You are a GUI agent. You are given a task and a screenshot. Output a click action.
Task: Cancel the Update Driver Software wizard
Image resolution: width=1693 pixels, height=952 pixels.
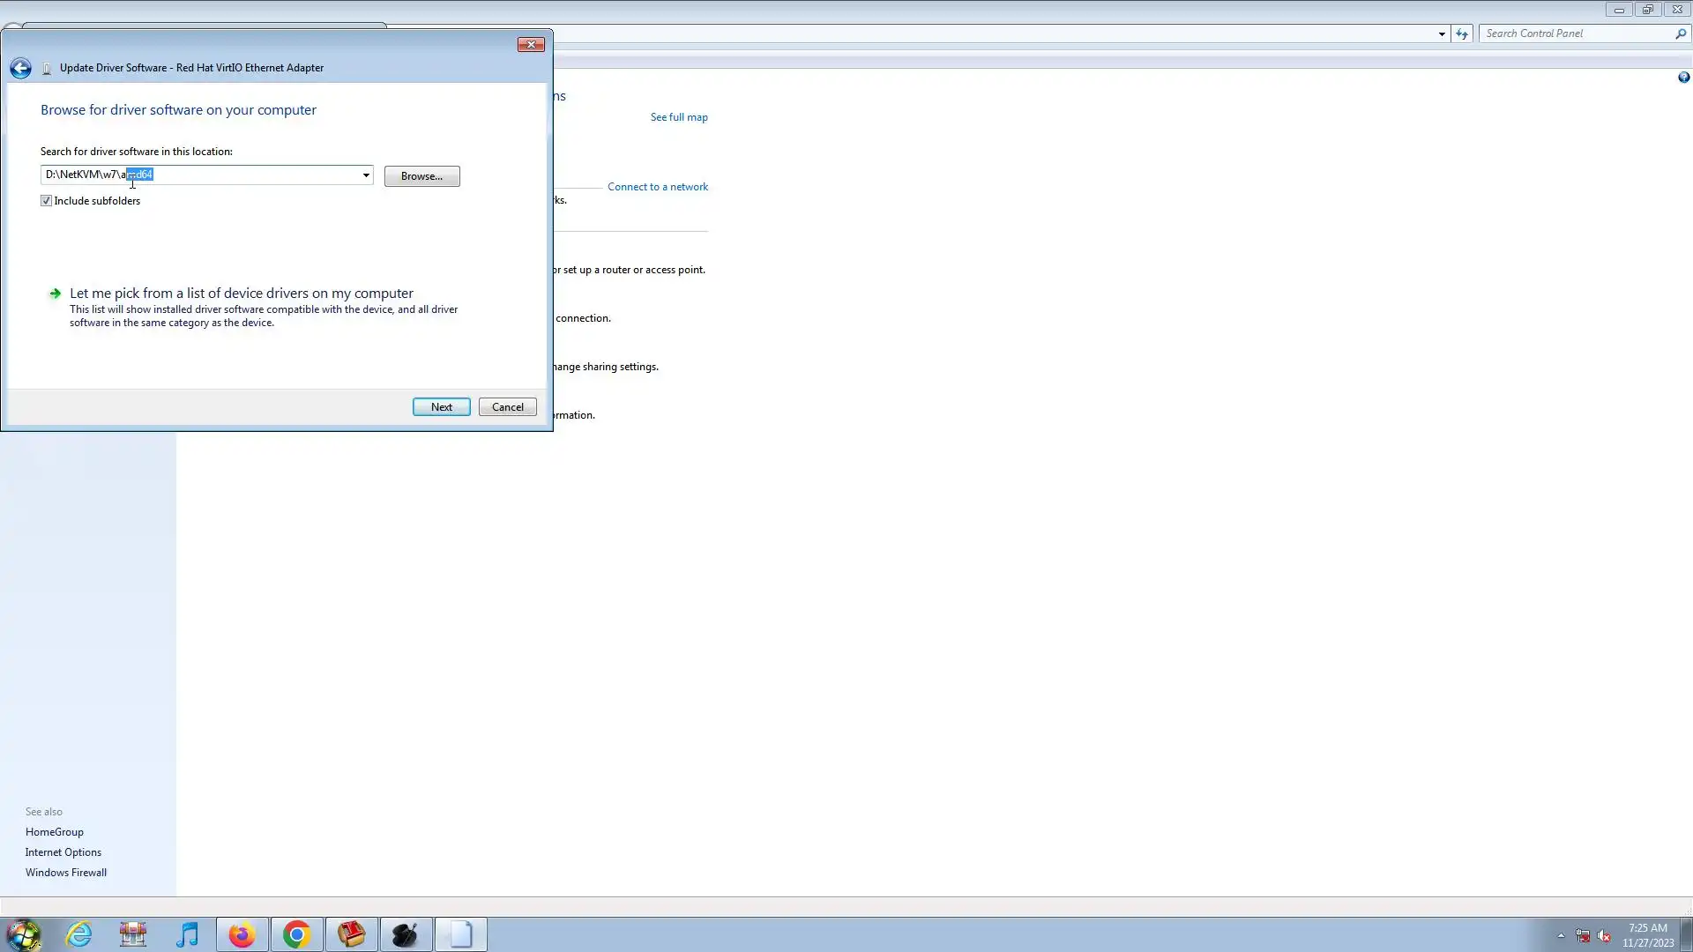click(507, 407)
